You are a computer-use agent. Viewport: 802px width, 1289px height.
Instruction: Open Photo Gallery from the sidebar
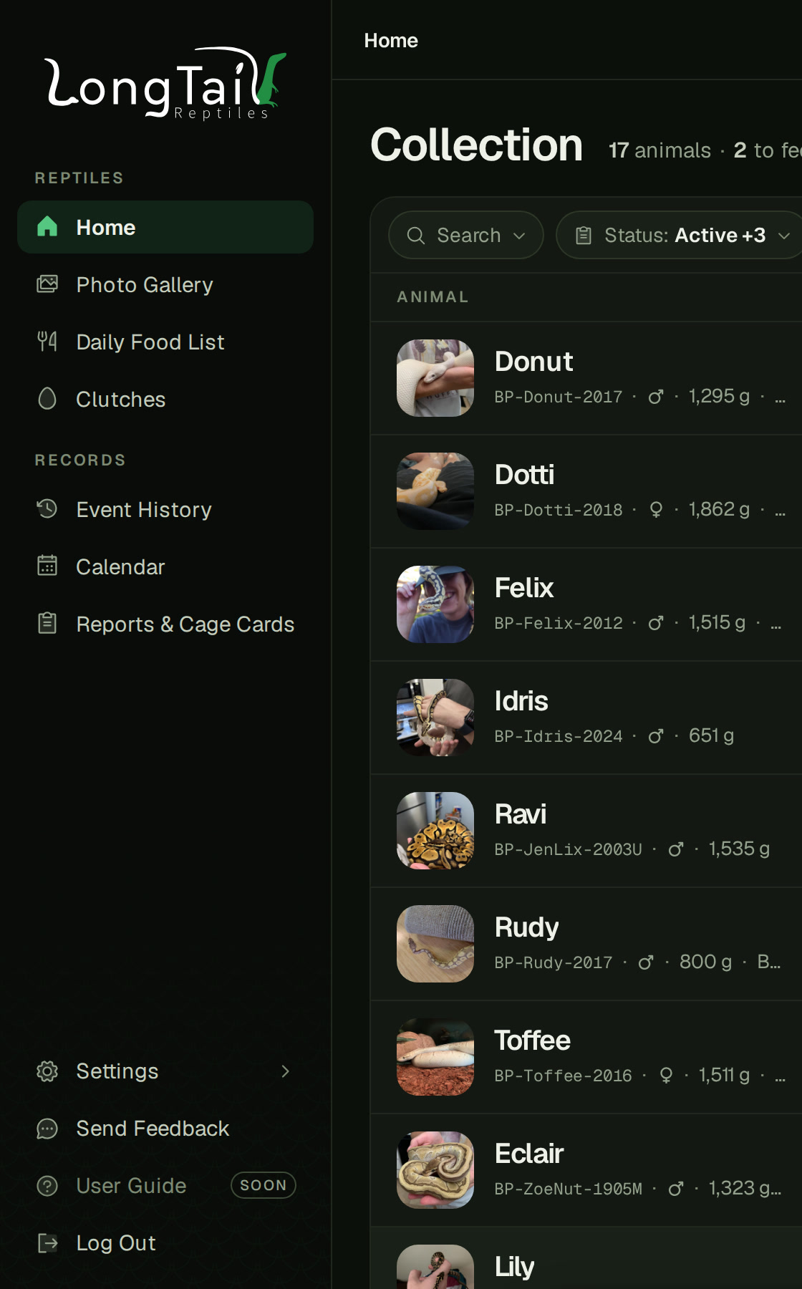165,284
